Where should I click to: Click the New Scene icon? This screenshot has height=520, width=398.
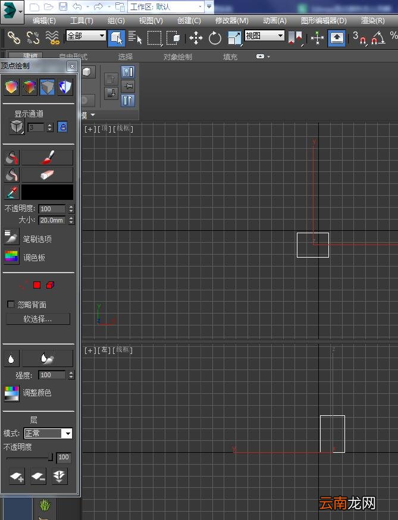click(35, 7)
